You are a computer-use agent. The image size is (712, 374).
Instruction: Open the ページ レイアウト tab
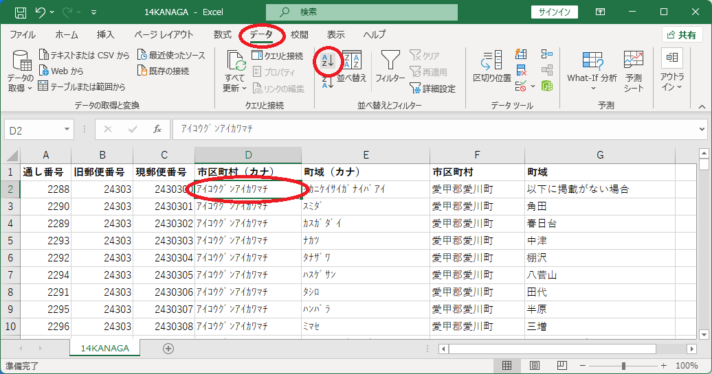click(164, 34)
